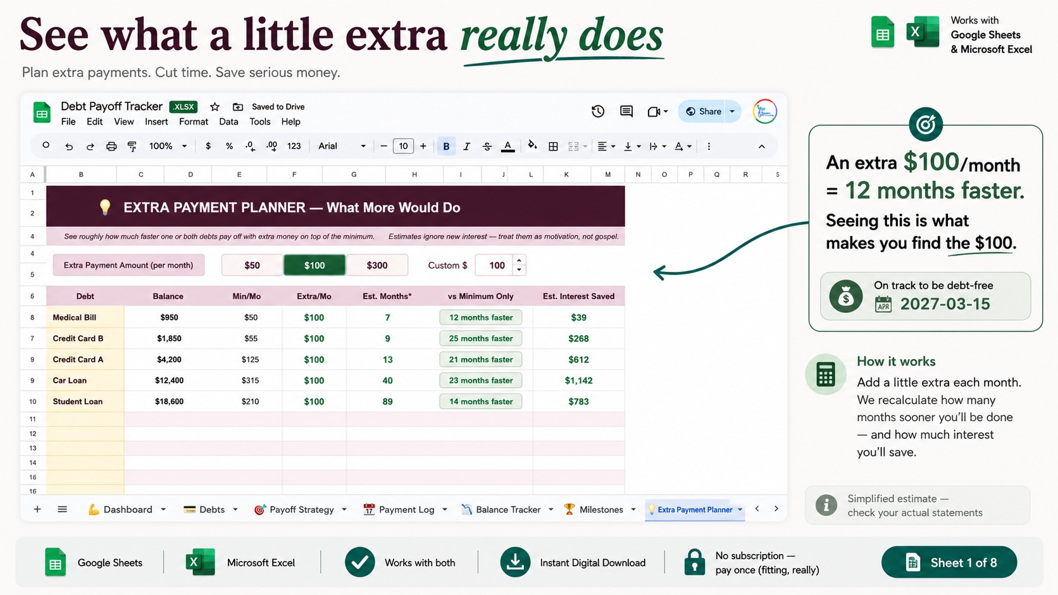
Task: Switch to the Payoff Strategy tab
Action: click(301, 509)
